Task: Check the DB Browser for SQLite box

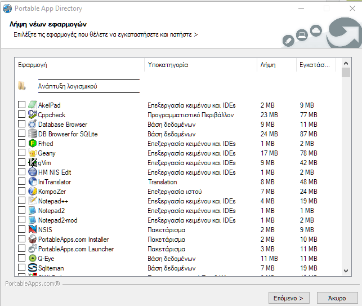Action: pyautogui.click(x=22, y=134)
